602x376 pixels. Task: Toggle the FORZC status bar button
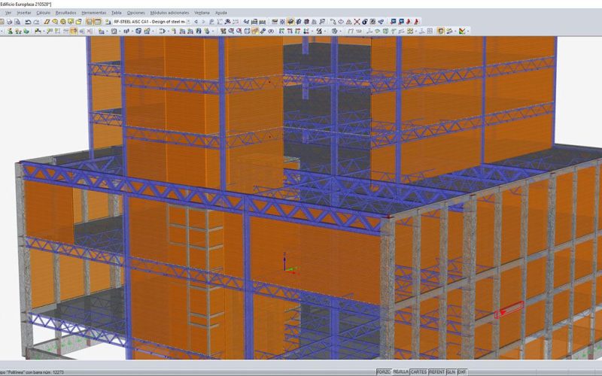(384, 371)
